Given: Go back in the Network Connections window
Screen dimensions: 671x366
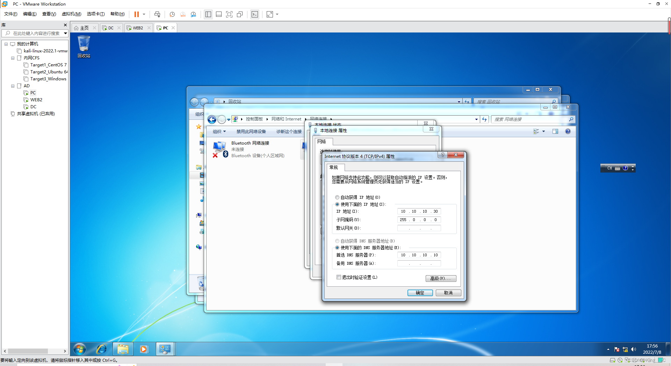Looking at the screenshot, I should pos(212,119).
